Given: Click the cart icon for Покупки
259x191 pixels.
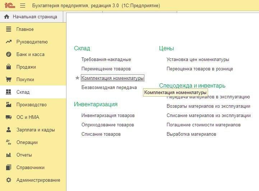Looking at the screenshot, I should (9, 79).
